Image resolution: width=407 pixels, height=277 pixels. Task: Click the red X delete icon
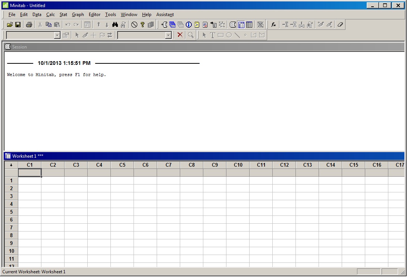click(x=180, y=35)
